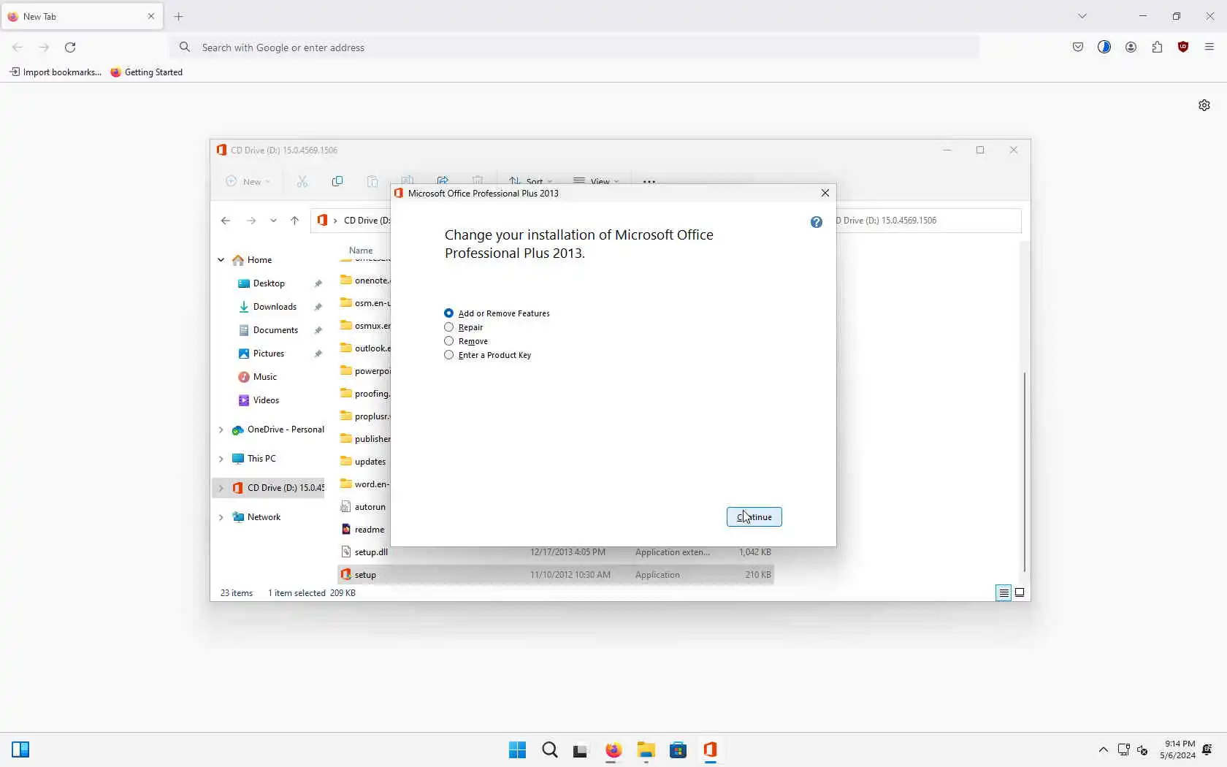Open Firefox extensions puzzle icon

(1157, 47)
